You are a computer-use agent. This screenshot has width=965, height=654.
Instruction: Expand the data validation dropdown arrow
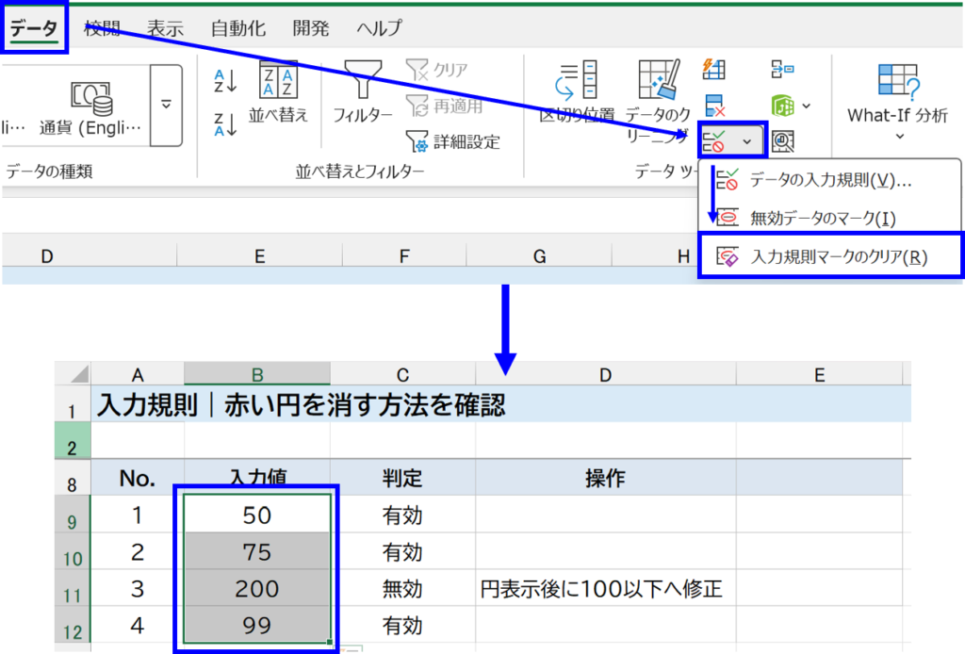pyautogui.click(x=747, y=141)
